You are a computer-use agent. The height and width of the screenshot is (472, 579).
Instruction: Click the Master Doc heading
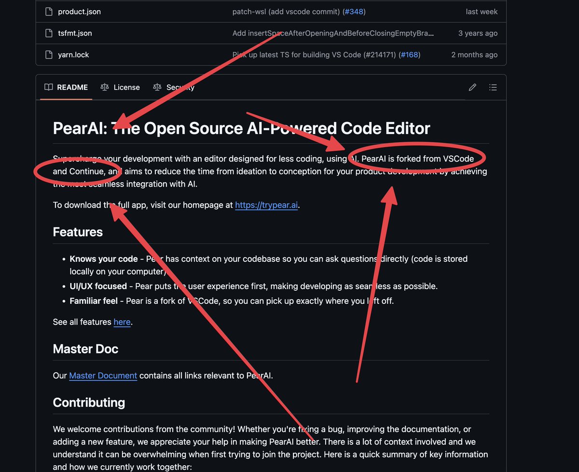click(85, 349)
